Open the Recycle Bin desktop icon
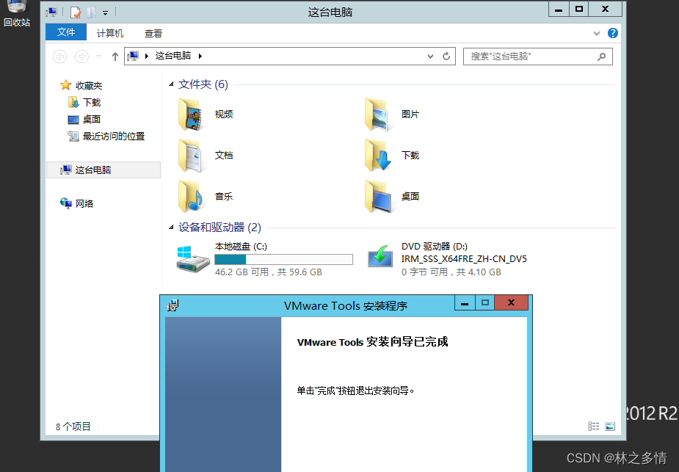Viewport: 679px width, 472px height. tap(17, 13)
